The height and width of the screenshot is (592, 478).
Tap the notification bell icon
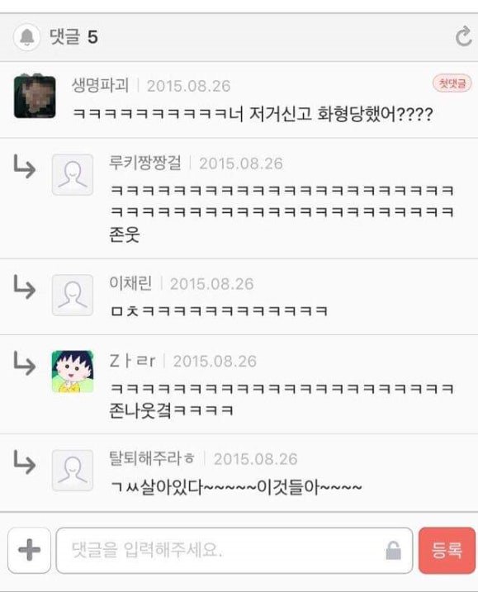pyautogui.click(x=26, y=37)
